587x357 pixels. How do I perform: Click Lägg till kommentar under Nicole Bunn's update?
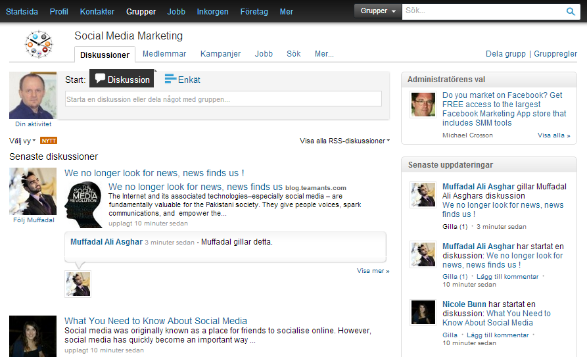pyautogui.click(x=498, y=335)
